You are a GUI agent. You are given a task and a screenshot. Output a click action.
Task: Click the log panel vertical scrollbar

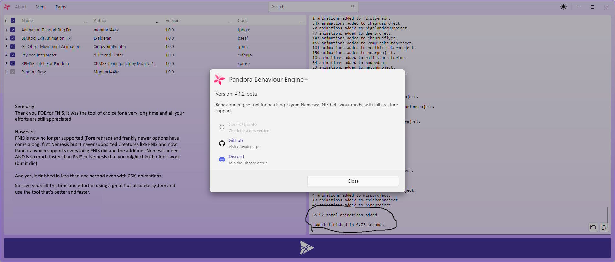pyautogui.click(x=607, y=215)
